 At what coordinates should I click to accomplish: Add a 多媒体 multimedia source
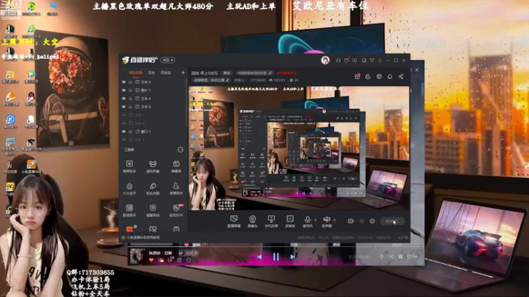click(x=290, y=221)
